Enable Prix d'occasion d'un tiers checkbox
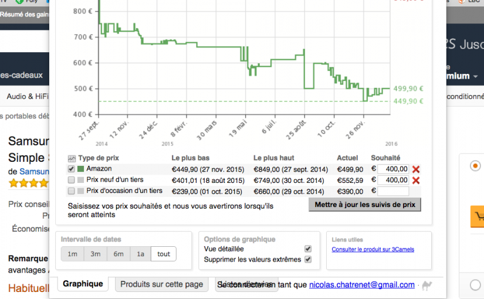This screenshot has width=484, height=299. (72, 191)
